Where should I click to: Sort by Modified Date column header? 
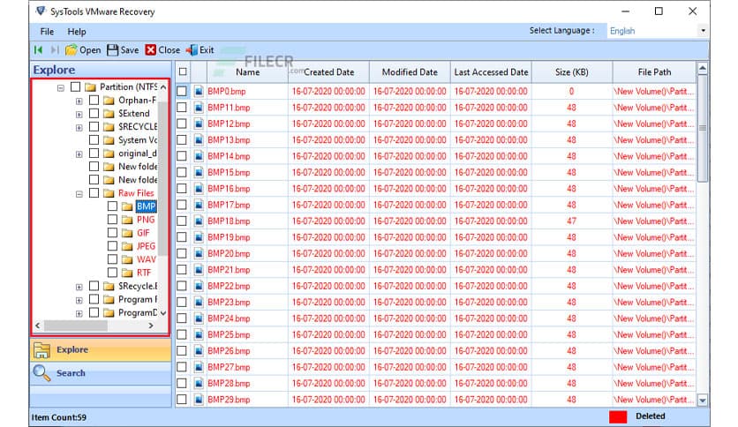click(410, 72)
